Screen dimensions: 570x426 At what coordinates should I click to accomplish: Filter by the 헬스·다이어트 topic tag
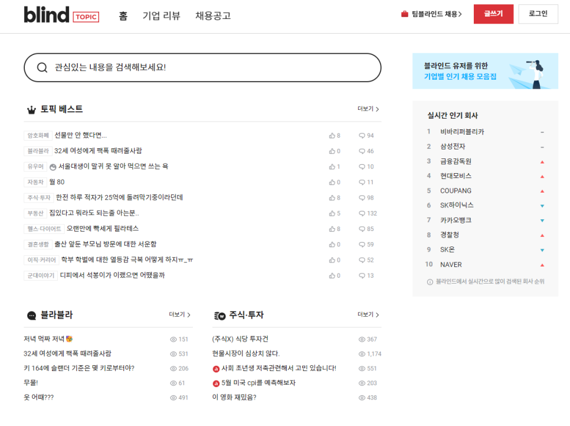pyautogui.click(x=44, y=229)
